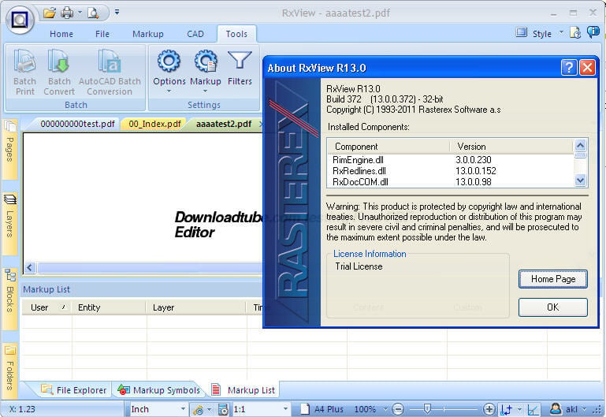Viewport: 606px width, 417px height.
Task: Click the About dialog help question button
Action: coord(568,68)
